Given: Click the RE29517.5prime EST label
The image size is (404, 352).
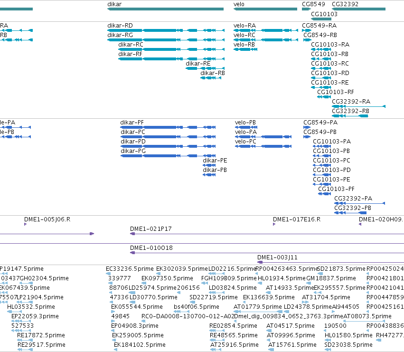Looking at the screenshot, I should 41,345.
